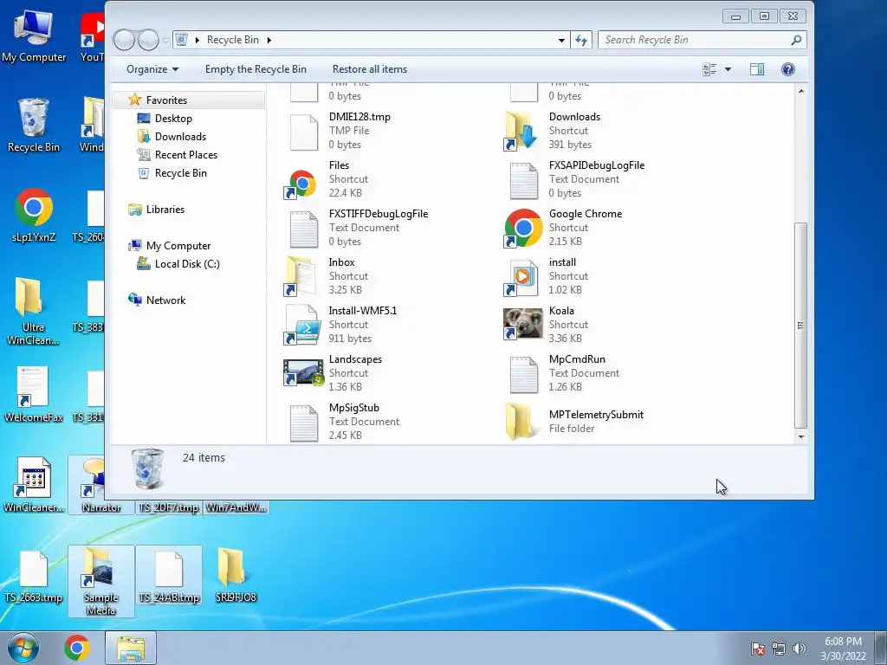Select the Koala shortcut thumbnail
This screenshot has width=887, height=665.
522,324
